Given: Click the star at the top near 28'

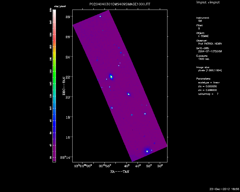Looking at the screenshot, I should [100, 16].
